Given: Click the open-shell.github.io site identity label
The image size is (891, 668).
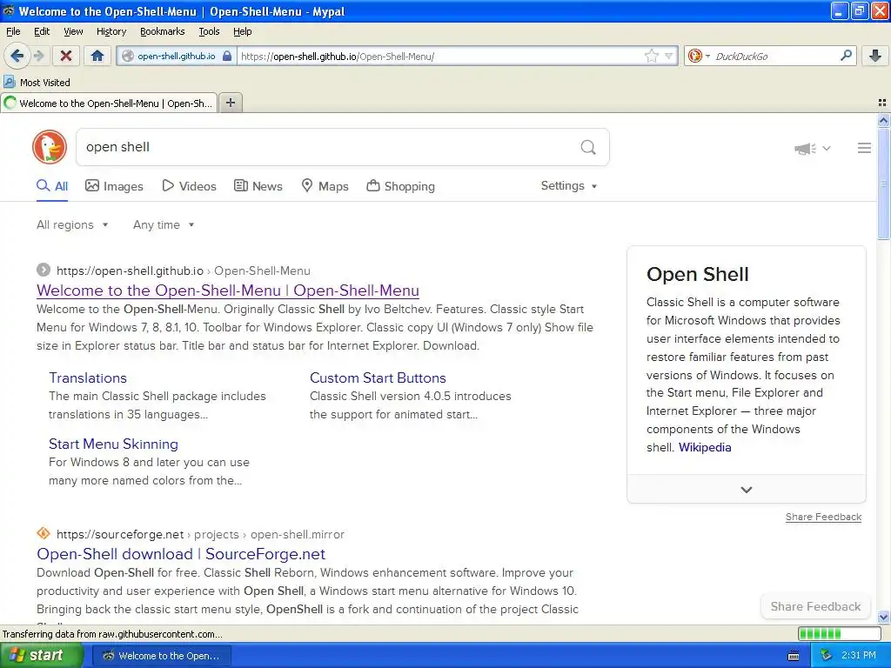Looking at the screenshot, I should 176,56.
